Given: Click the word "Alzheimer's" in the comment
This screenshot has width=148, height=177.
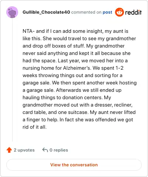Looking at the screenshot, I should coord(77,68).
